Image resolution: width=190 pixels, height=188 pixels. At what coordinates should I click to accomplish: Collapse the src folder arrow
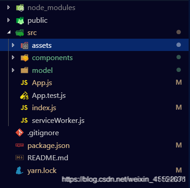9,32
